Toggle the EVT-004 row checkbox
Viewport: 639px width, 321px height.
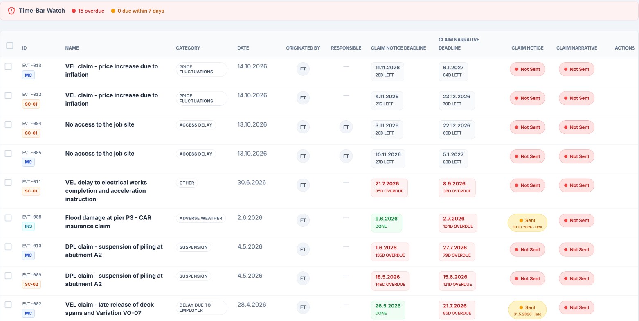click(8, 124)
